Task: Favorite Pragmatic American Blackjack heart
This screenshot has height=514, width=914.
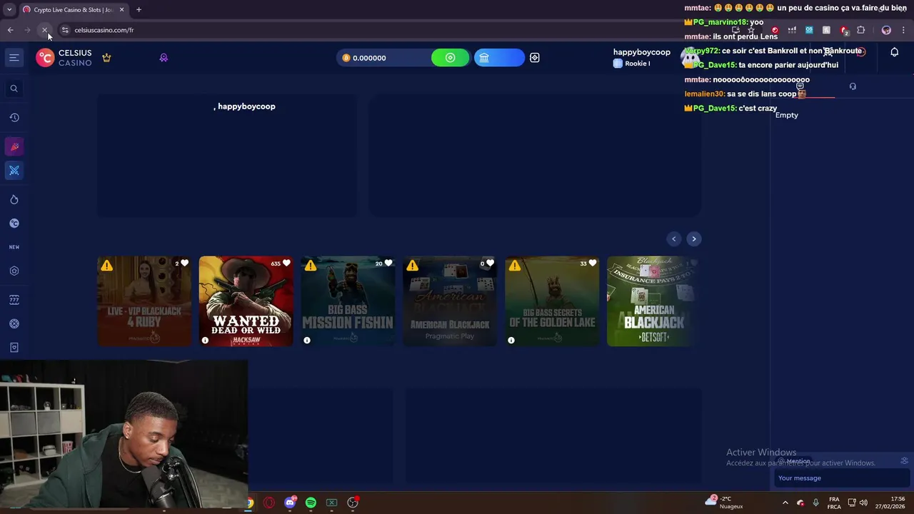Action: tap(490, 263)
